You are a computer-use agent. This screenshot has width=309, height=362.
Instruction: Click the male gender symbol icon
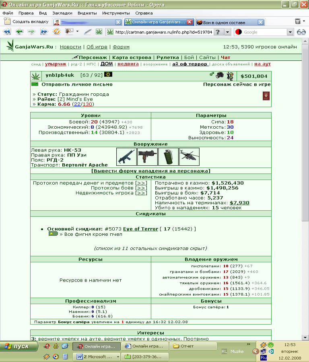coord(212,74)
